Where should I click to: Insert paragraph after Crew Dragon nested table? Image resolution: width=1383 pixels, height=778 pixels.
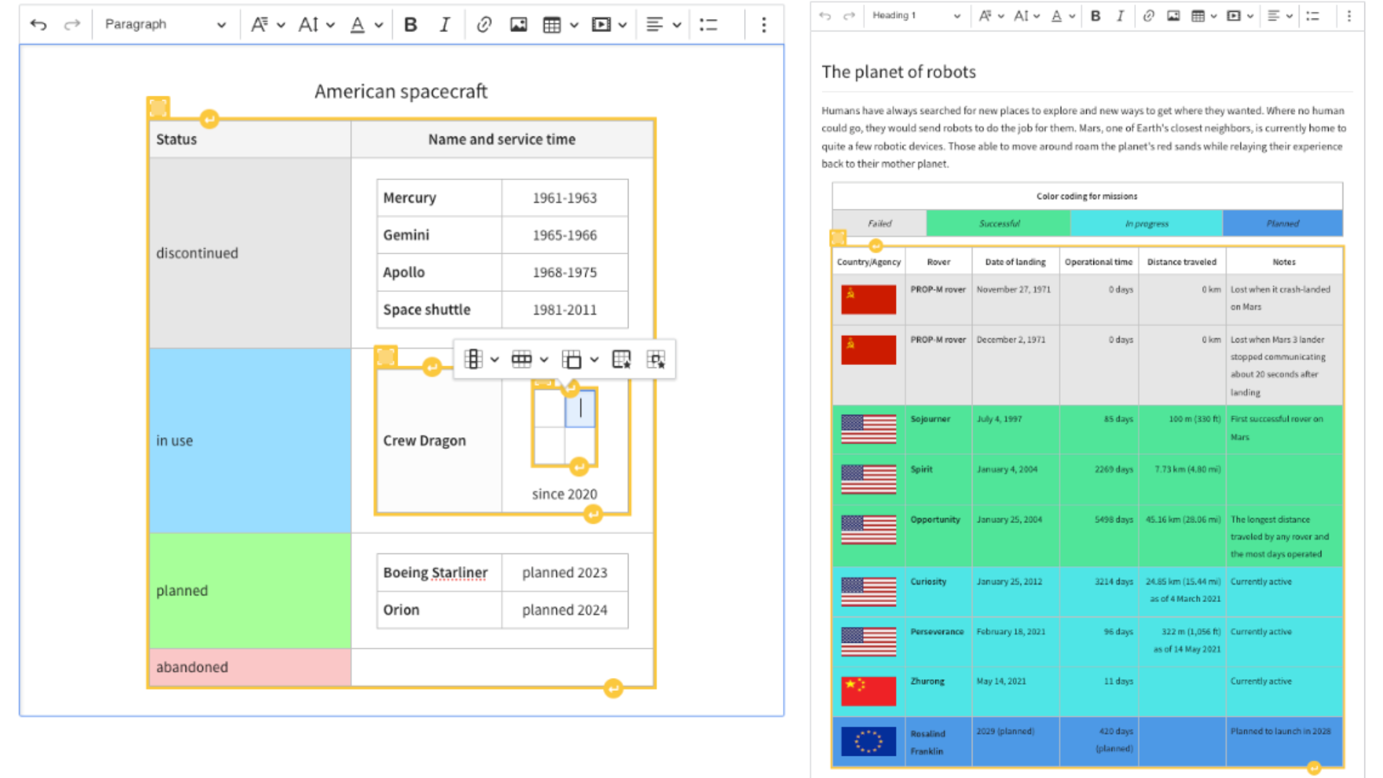click(593, 514)
